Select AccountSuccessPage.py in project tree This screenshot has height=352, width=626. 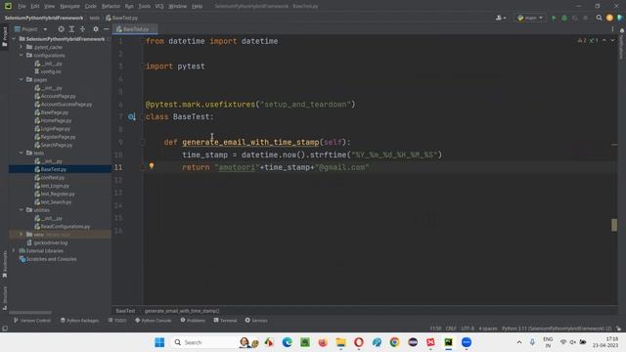tap(63, 105)
